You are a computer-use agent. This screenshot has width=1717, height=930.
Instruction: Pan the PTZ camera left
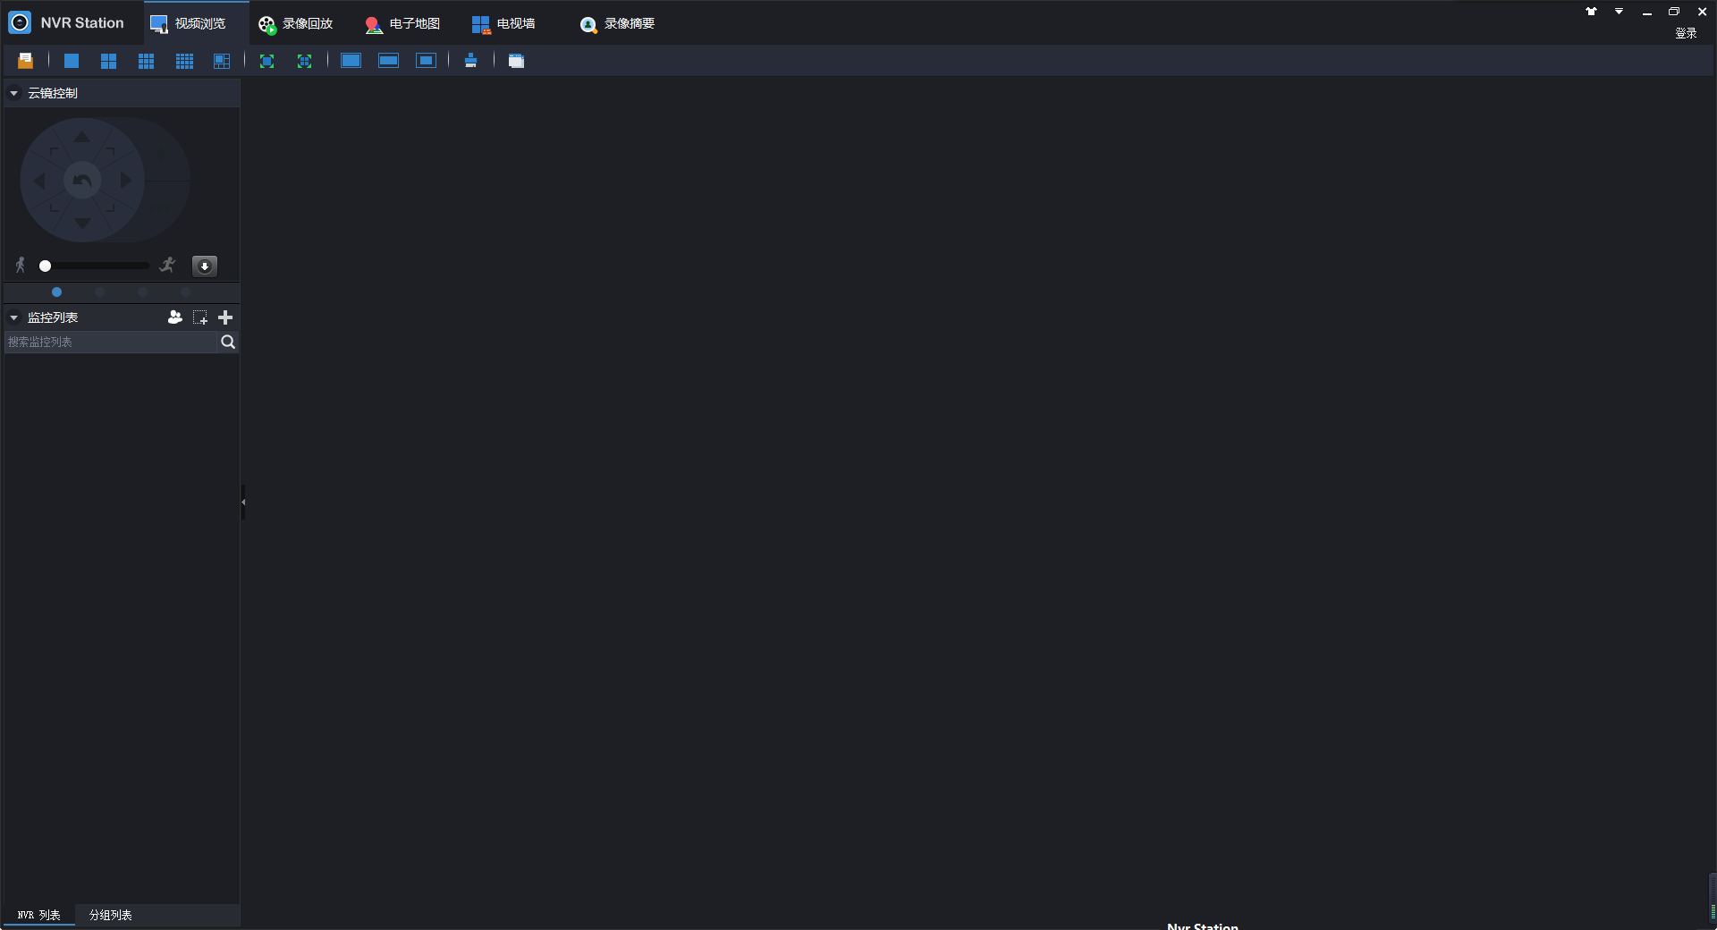pos(39,181)
